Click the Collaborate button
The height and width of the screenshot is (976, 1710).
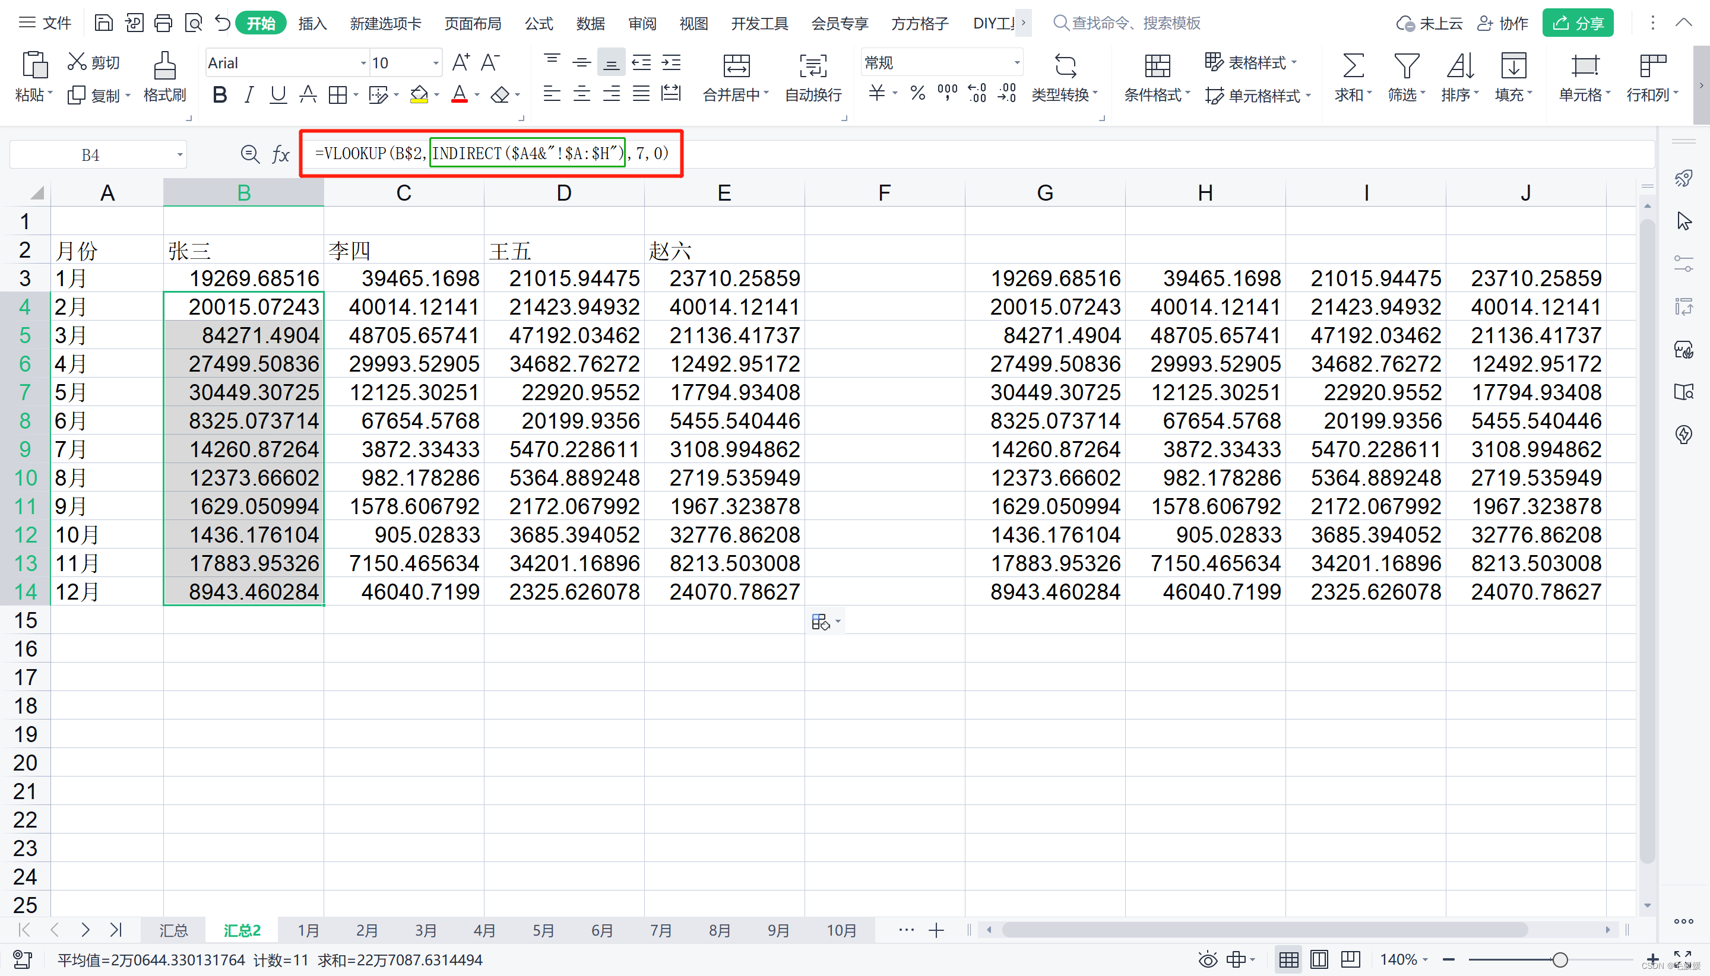1502,24
